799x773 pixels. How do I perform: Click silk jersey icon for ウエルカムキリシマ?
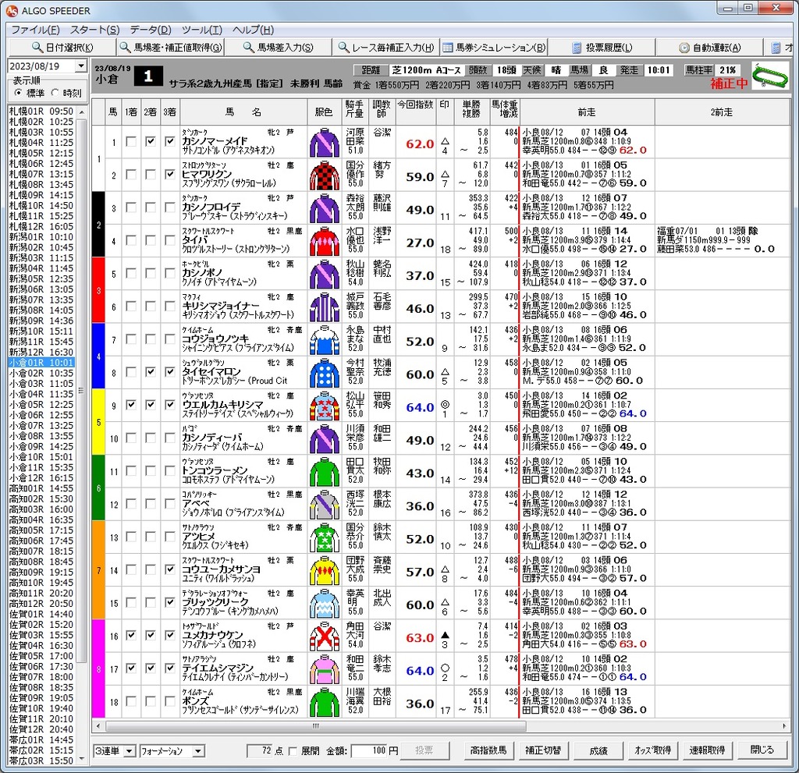click(x=324, y=406)
